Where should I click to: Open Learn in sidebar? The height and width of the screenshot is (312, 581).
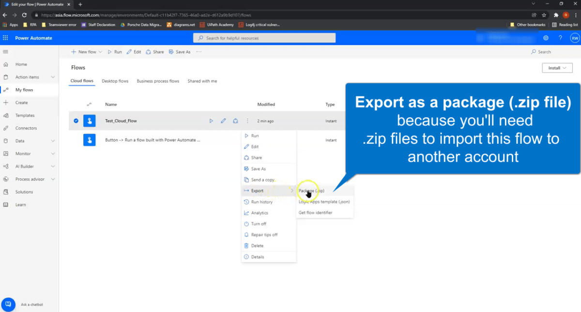click(20, 204)
